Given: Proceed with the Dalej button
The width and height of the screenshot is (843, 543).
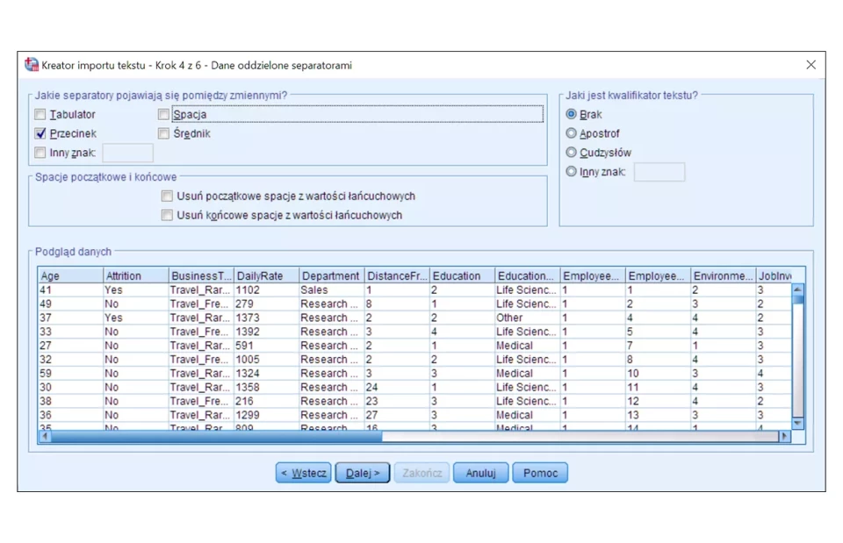Looking at the screenshot, I should (x=362, y=474).
